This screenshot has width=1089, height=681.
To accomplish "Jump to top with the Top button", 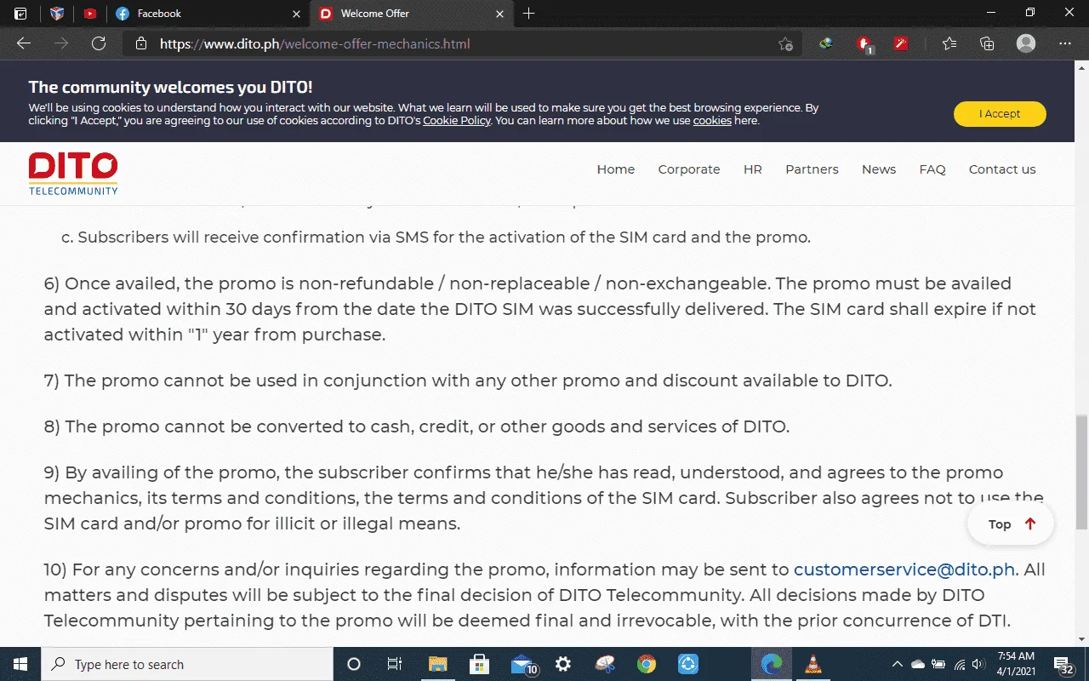I will pyautogui.click(x=1011, y=524).
